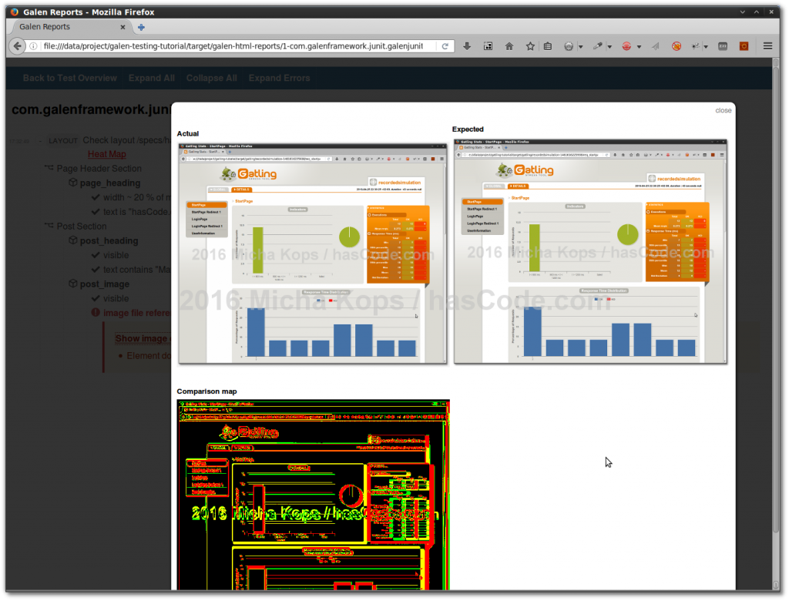The image size is (789, 601).
Task: Click the back navigation arrow
Action: tap(18, 46)
